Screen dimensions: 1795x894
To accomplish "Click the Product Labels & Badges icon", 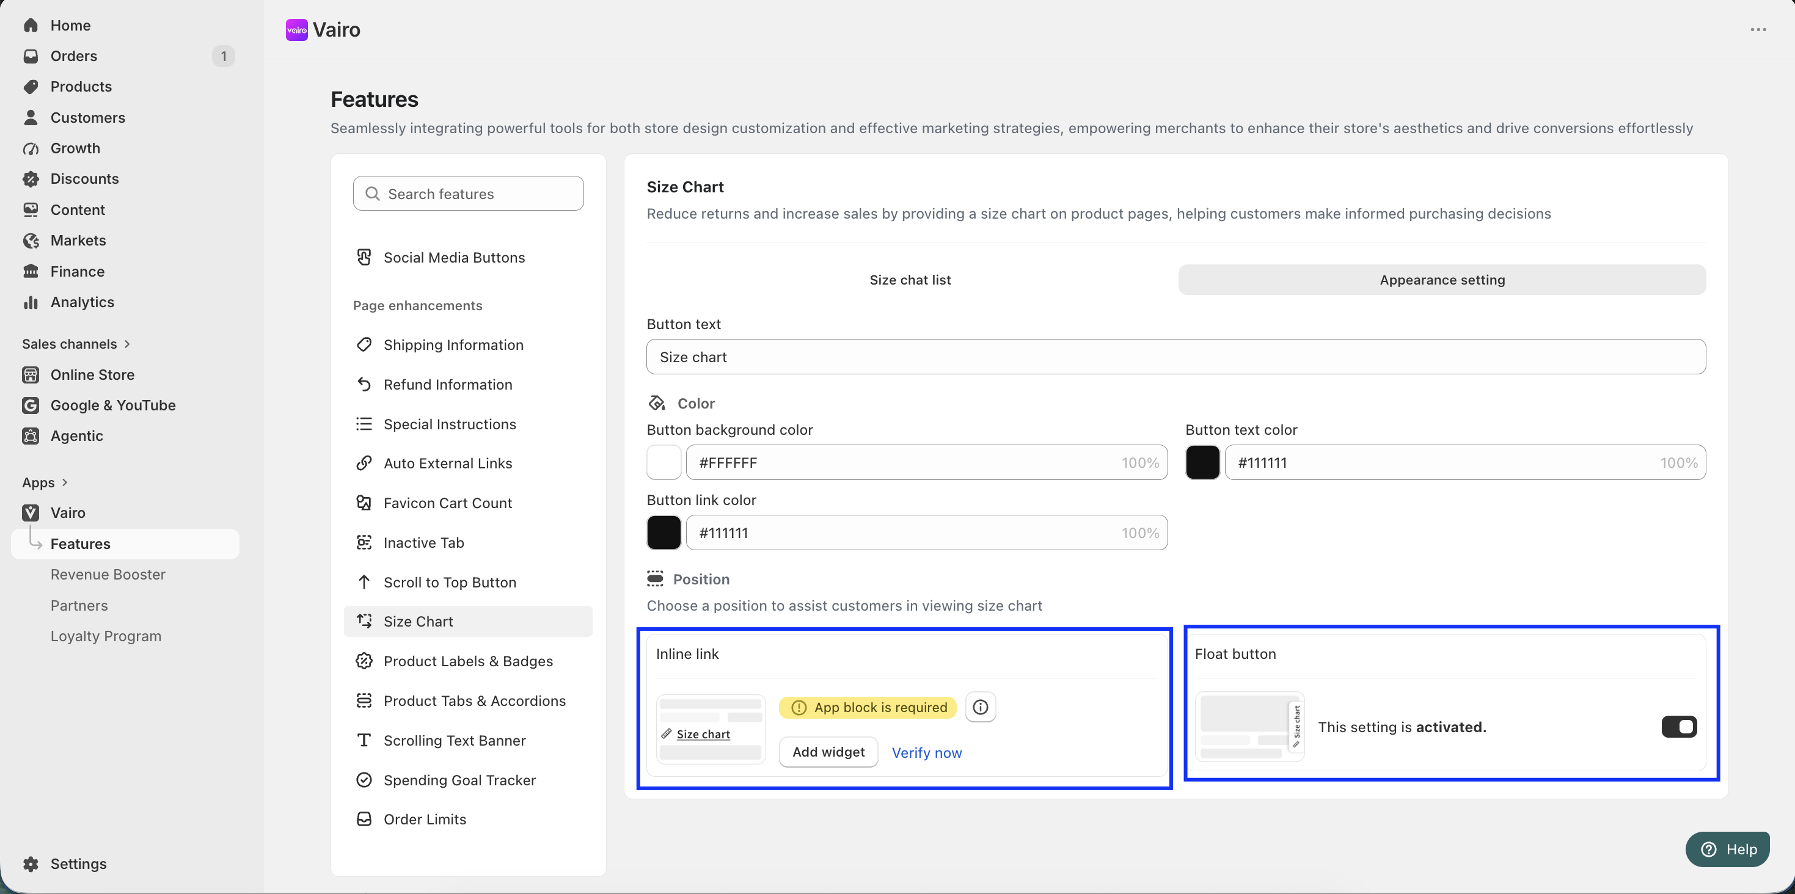I will click(x=364, y=661).
